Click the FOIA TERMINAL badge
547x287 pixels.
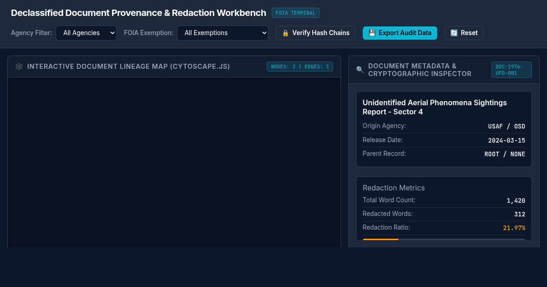295,13
